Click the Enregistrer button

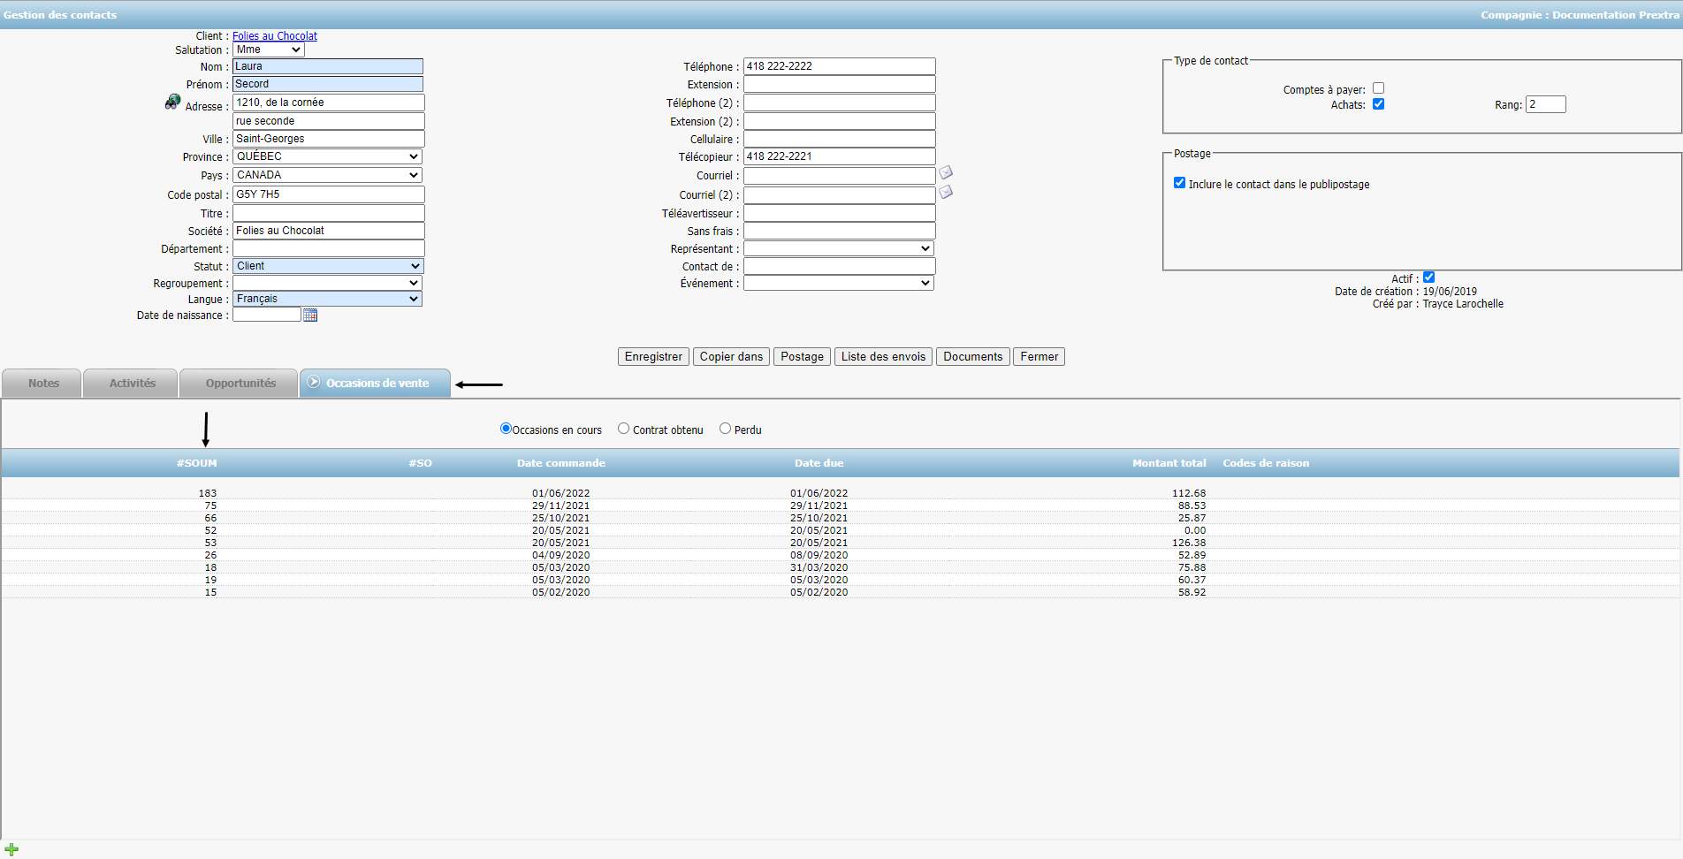(653, 357)
